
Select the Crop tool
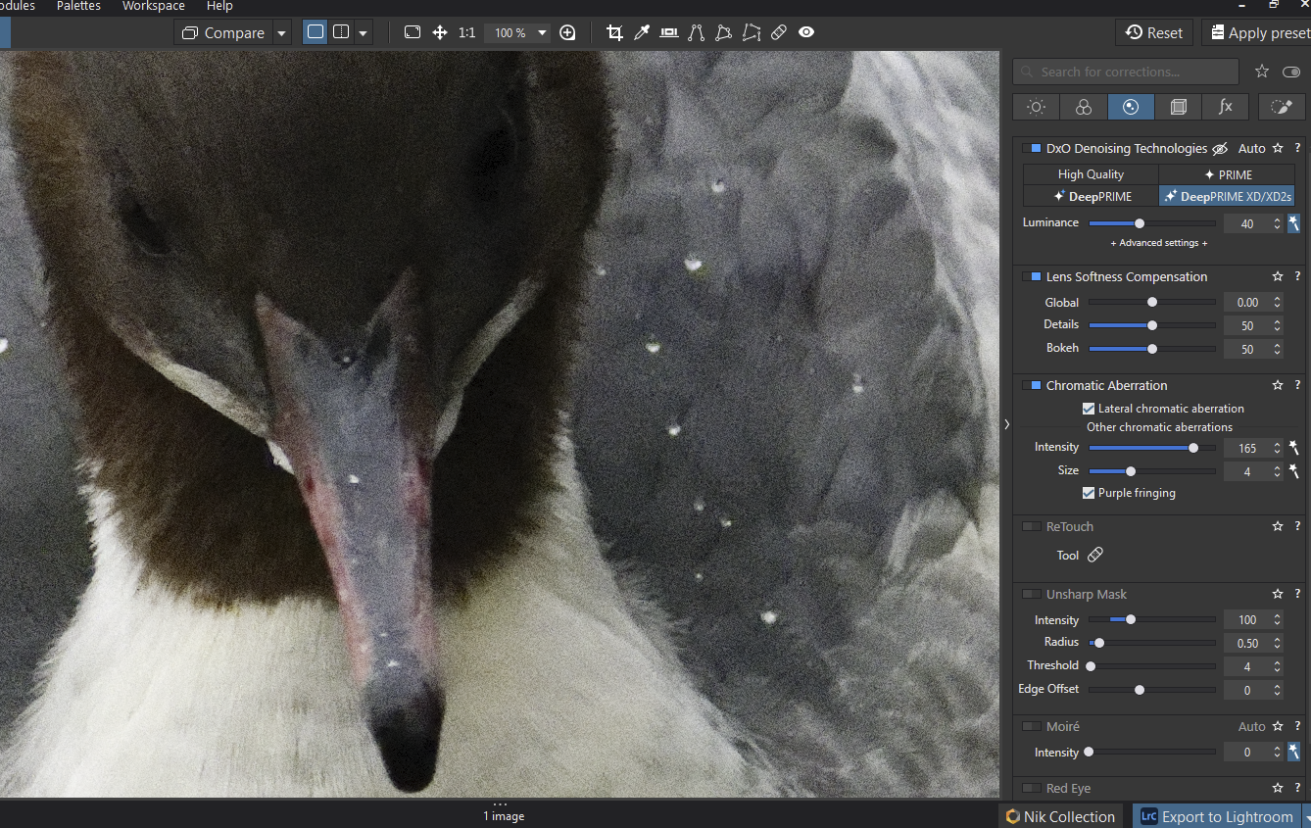[x=614, y=32]
